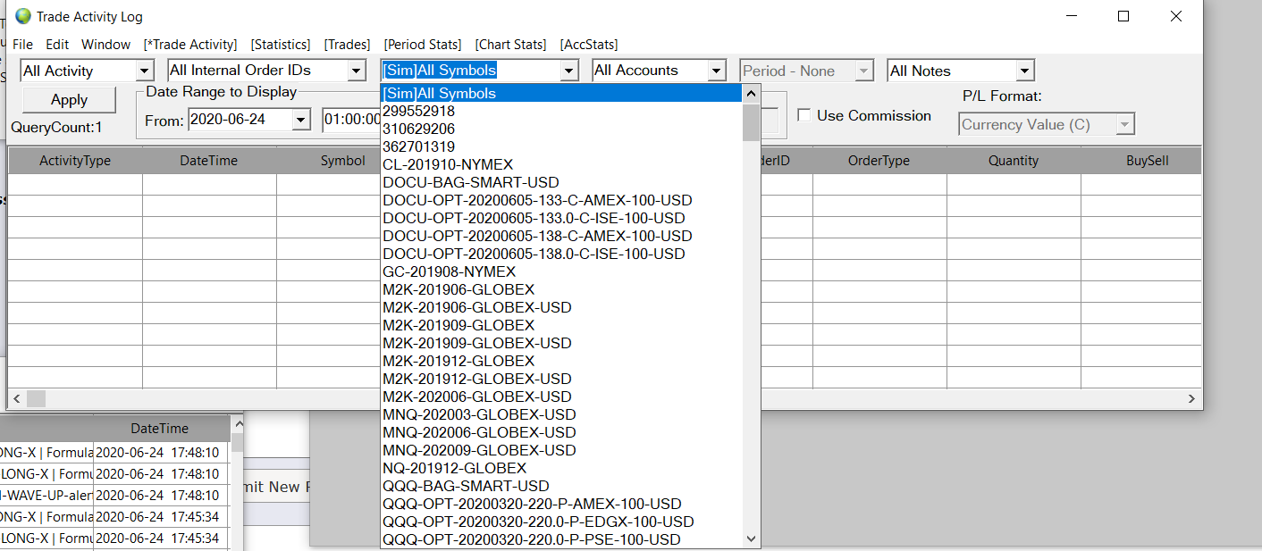Open the [Period Stats] view
This screenshot has height=551, width=1262.
(423, 44)
